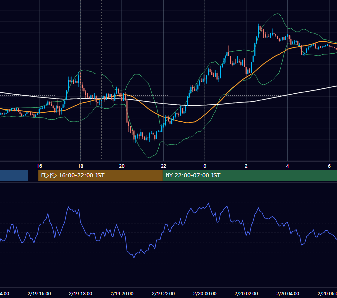
Task: Click the 2/19 18:00 date label
Action: (x=81, y=293)
